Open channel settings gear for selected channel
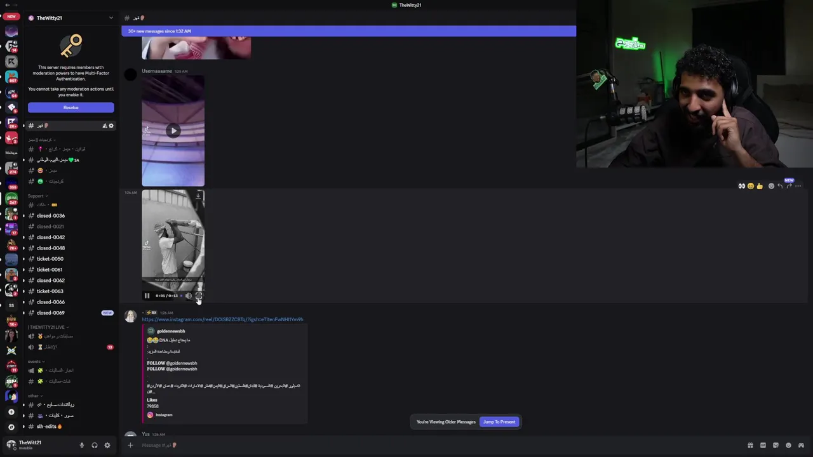This screenshot has width=813, height=457. point(111,126)
